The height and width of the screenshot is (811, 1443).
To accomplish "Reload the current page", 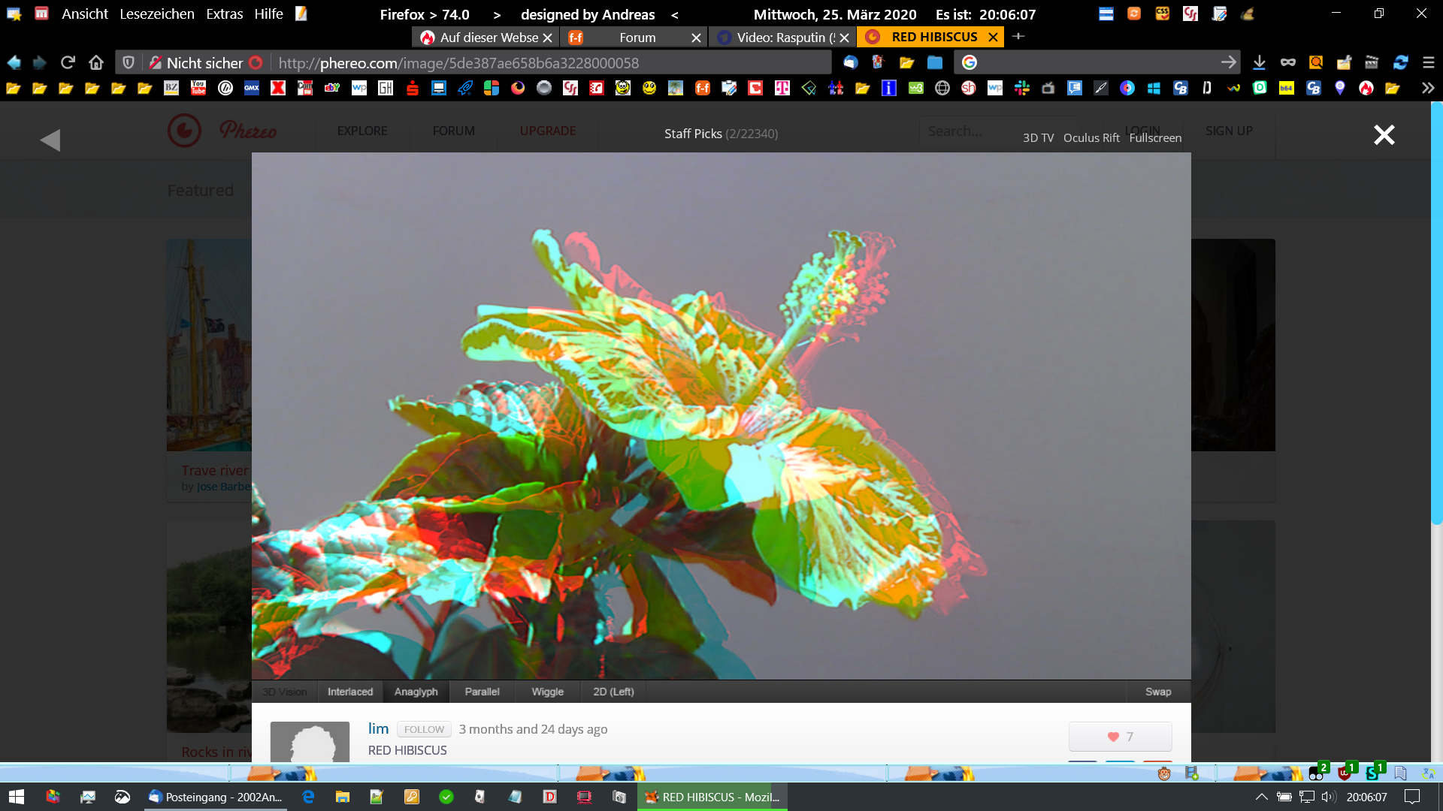I will (68, 62).
